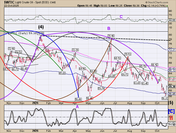Click the 56.31 October low annotation

pyautogui.click(x=165, y=98)
